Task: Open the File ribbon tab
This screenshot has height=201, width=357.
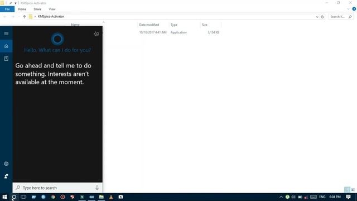Action: tap(7, 9)
